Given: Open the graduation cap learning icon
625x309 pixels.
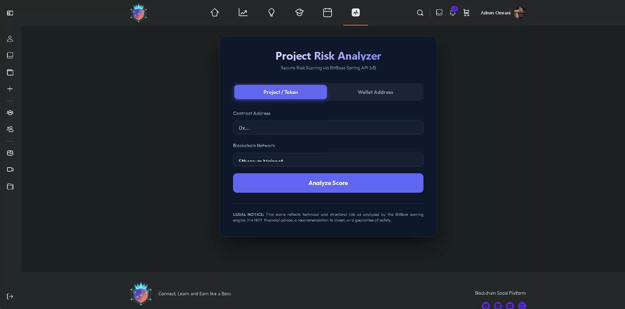Looking at the screenshot, I should 299,13.
